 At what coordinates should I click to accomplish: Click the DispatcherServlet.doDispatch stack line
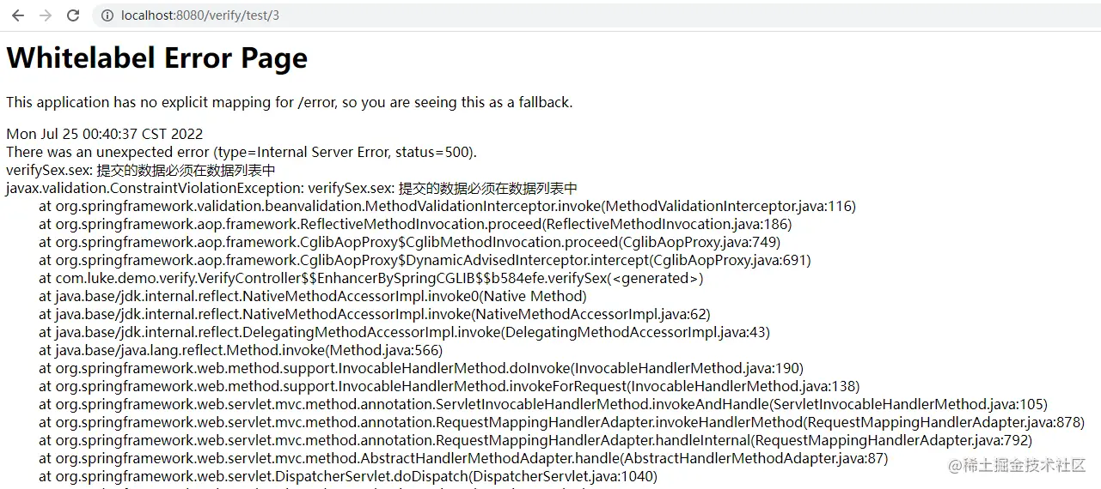(x=347, y=476)
